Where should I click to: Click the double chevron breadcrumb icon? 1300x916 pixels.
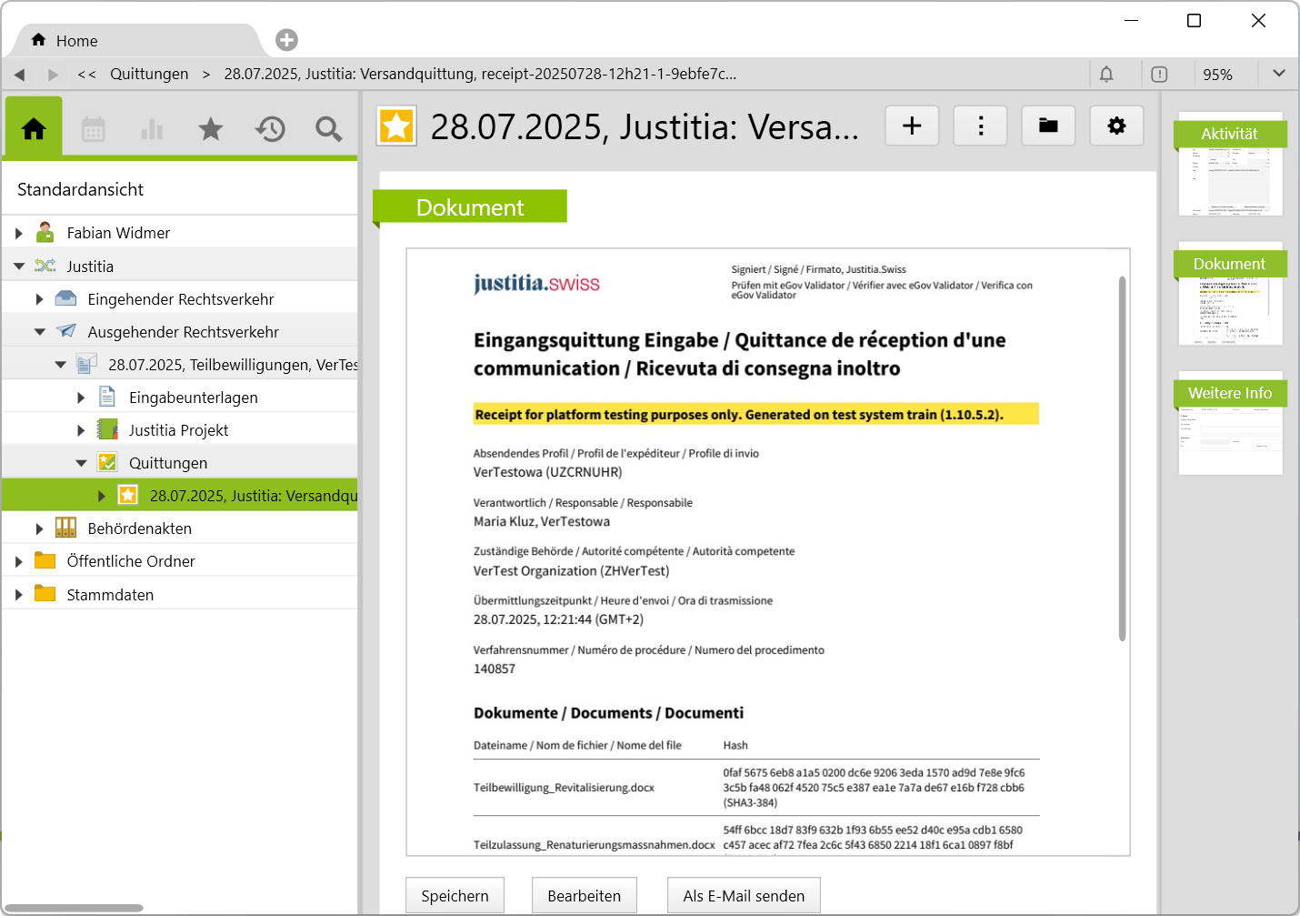click(x=86, y=75)
